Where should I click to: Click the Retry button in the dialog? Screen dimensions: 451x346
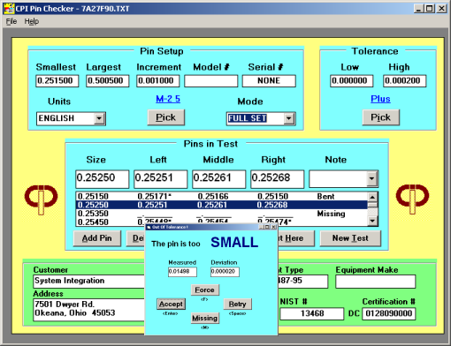(x=238, y=304)
